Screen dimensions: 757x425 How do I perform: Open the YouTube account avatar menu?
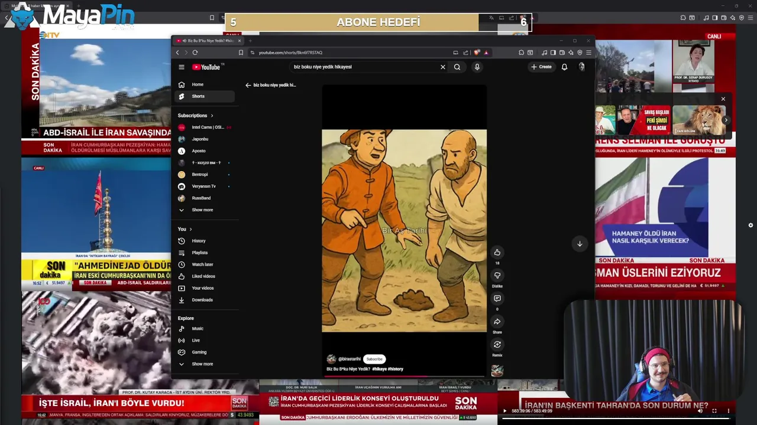(582, 67)
